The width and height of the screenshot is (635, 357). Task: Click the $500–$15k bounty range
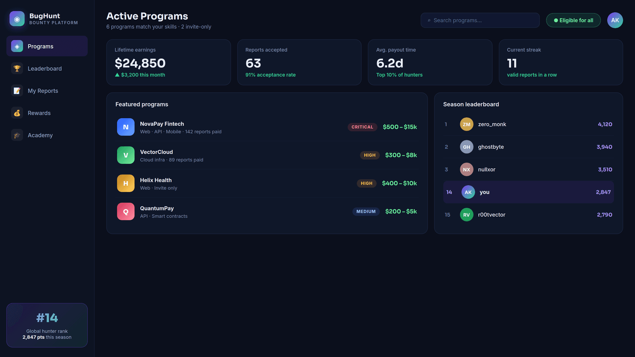pos(400,127)
